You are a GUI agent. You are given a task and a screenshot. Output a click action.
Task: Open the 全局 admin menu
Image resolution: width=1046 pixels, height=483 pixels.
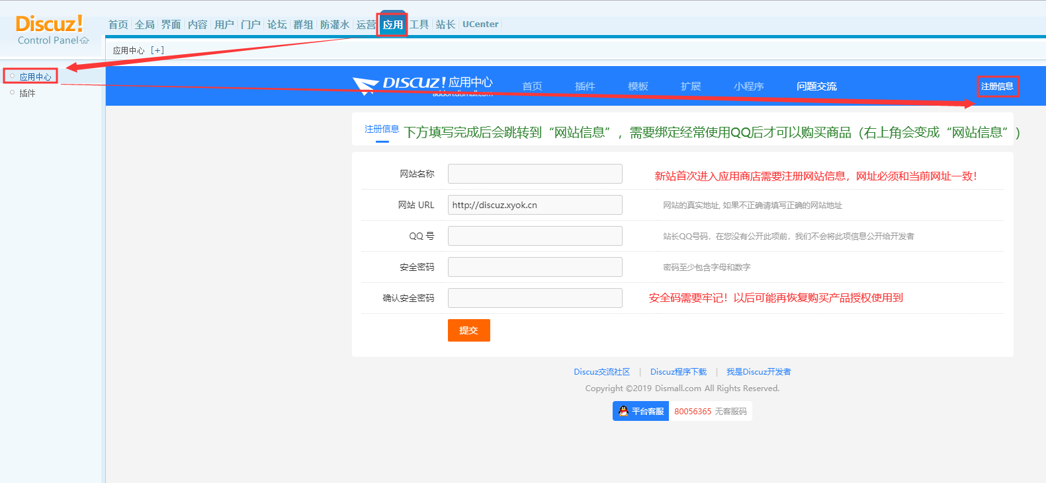pyautogui.click(x=144, y=24)
